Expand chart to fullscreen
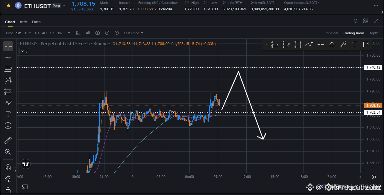The image size is (384, 195). (x=376, y=21)
